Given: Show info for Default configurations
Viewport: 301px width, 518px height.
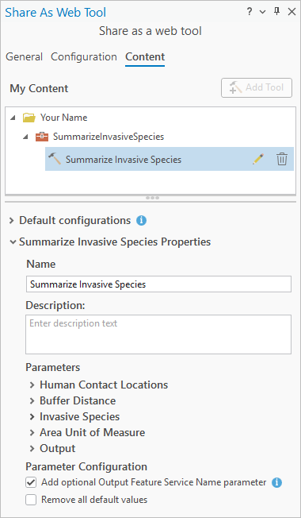Looking at the screenshot, I should pyautogui.click(x=141, y=220).
